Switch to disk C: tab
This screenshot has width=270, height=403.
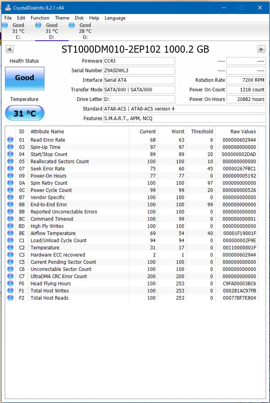click(x=18, y=31)
